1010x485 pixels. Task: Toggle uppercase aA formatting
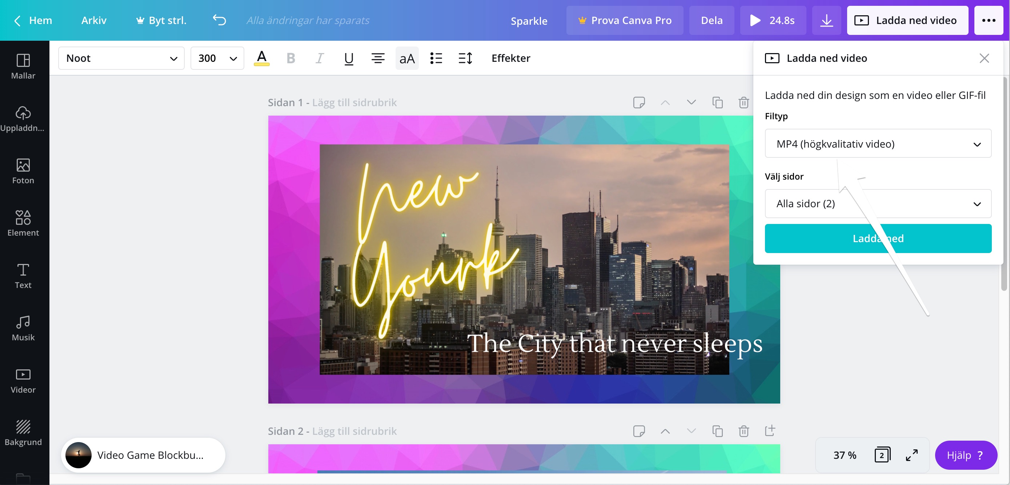point(406,58)
